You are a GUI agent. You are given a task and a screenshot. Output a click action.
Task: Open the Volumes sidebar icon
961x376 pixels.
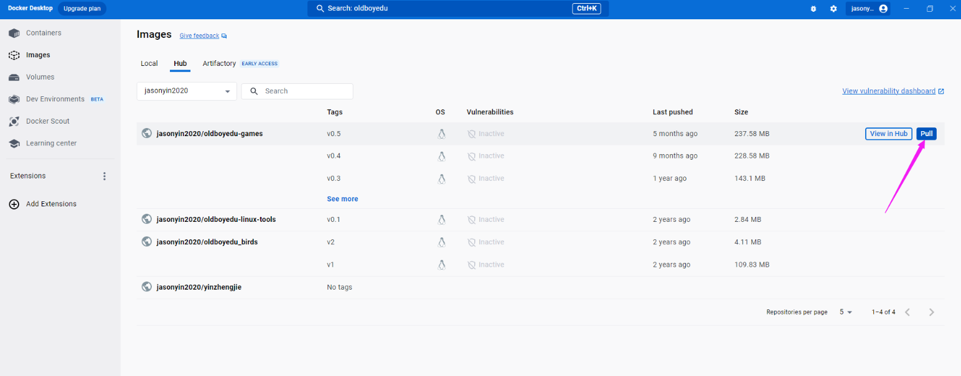click(x=14, y=77)
